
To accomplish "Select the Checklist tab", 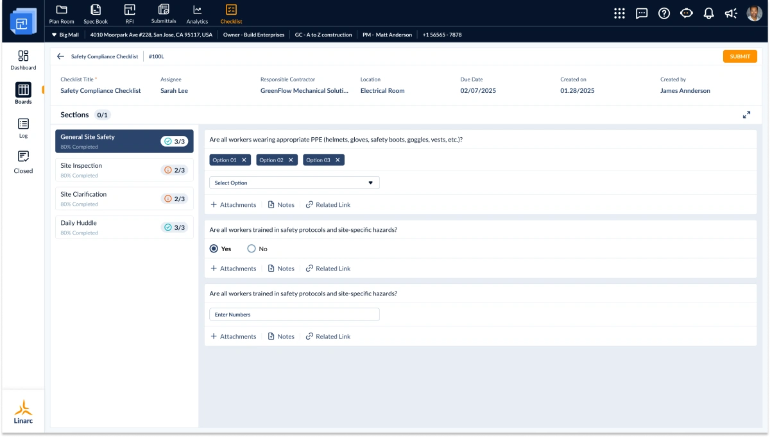I will pos(231,13).
